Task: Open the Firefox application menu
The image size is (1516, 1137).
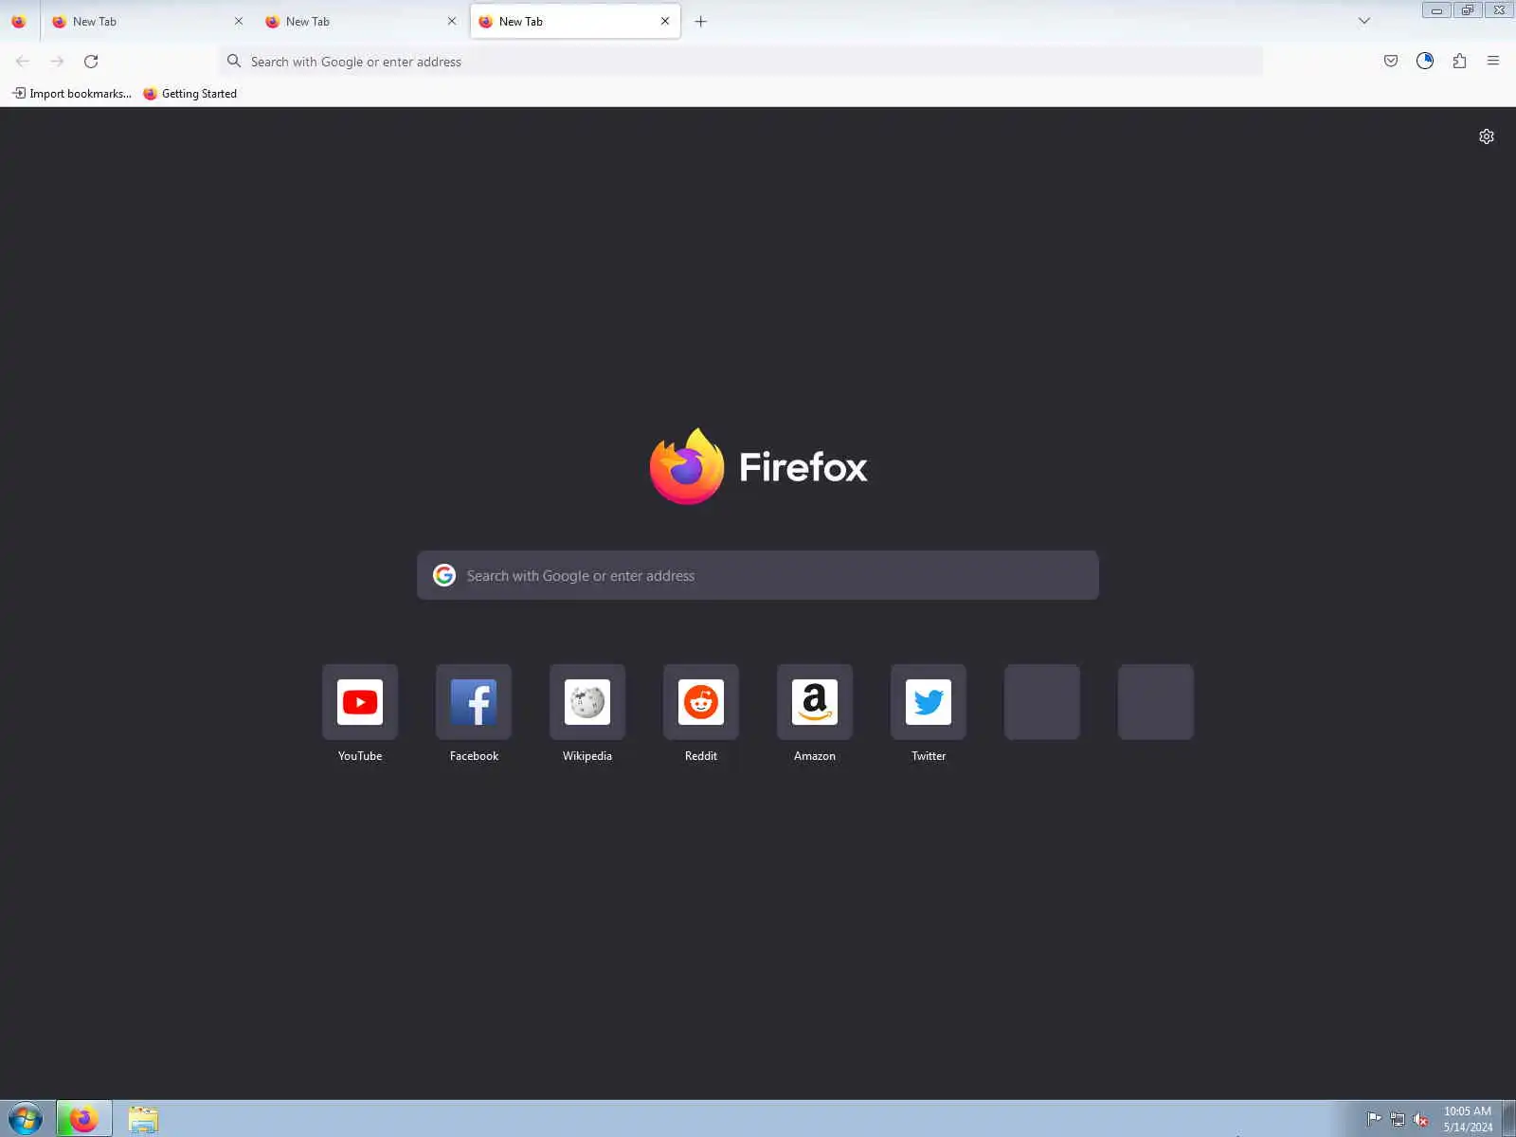Action: pos(1493,61)
